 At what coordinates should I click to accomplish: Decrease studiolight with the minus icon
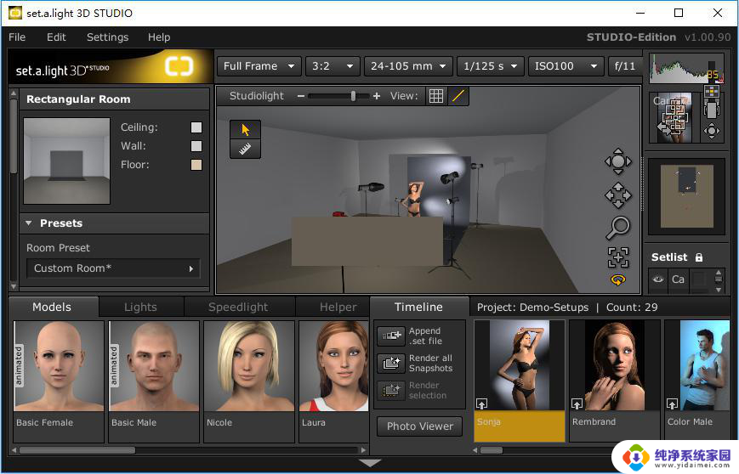pyautogui.click(x=301, y=96)
